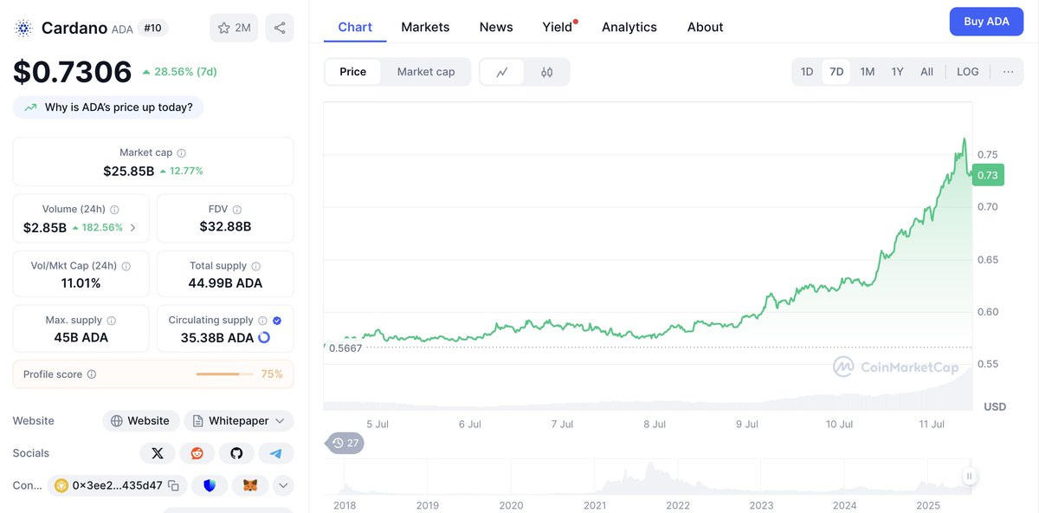Expand more contracts chevron

tap(283, 485)
